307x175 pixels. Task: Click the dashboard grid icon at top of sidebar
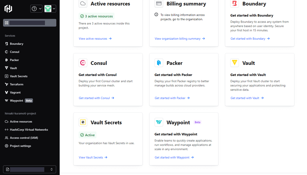click(7, 23)
